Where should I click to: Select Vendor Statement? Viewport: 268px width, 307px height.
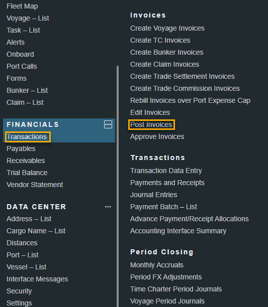(35, 185)
